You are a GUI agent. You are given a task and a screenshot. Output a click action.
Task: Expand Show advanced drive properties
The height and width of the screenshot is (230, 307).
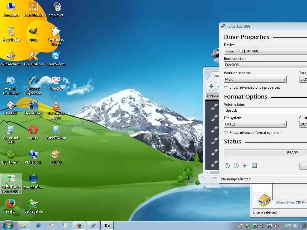(x=252, y=87)
